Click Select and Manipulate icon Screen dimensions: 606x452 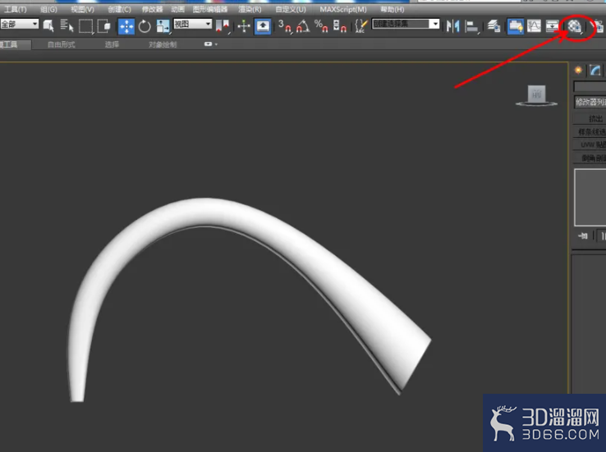tap(244, 26)
